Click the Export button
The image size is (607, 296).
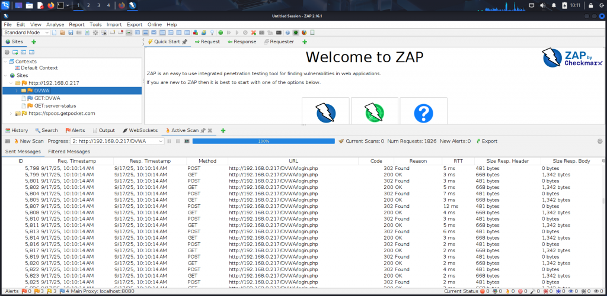(487, 141)
